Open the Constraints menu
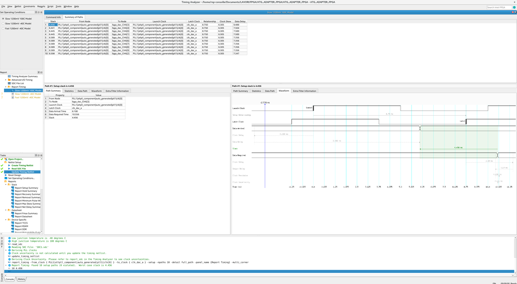Screen dimensions: 517x284 click(29, 7)
